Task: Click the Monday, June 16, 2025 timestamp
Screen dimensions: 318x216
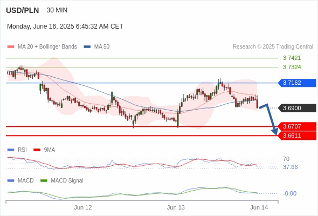Action: 65,26
